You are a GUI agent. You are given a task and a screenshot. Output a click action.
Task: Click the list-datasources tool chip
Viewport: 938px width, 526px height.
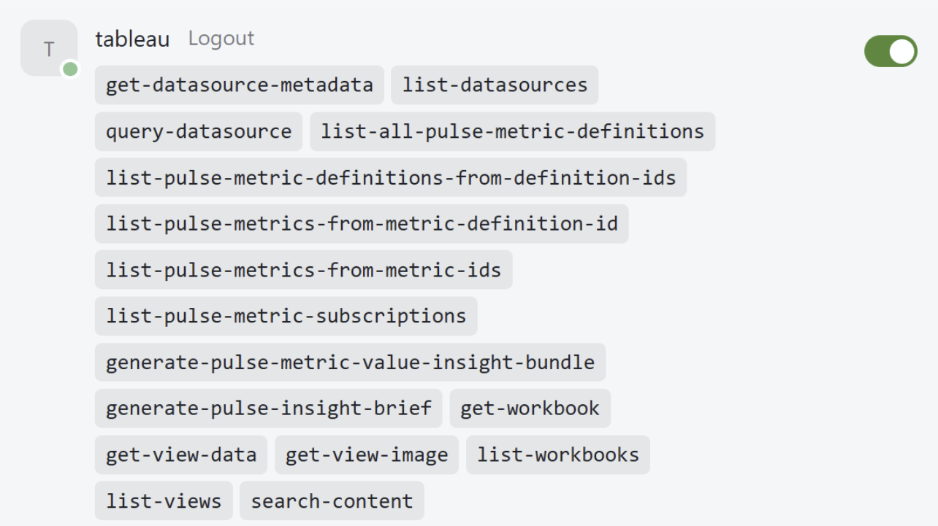point(495,85)
